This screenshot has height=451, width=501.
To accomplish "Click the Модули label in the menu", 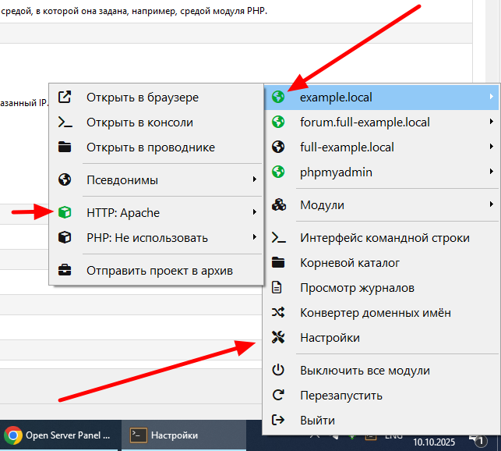I will point(322,205).
